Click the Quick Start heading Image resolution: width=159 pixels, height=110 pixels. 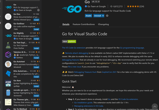pyautogui.click(x=69, y=81)
